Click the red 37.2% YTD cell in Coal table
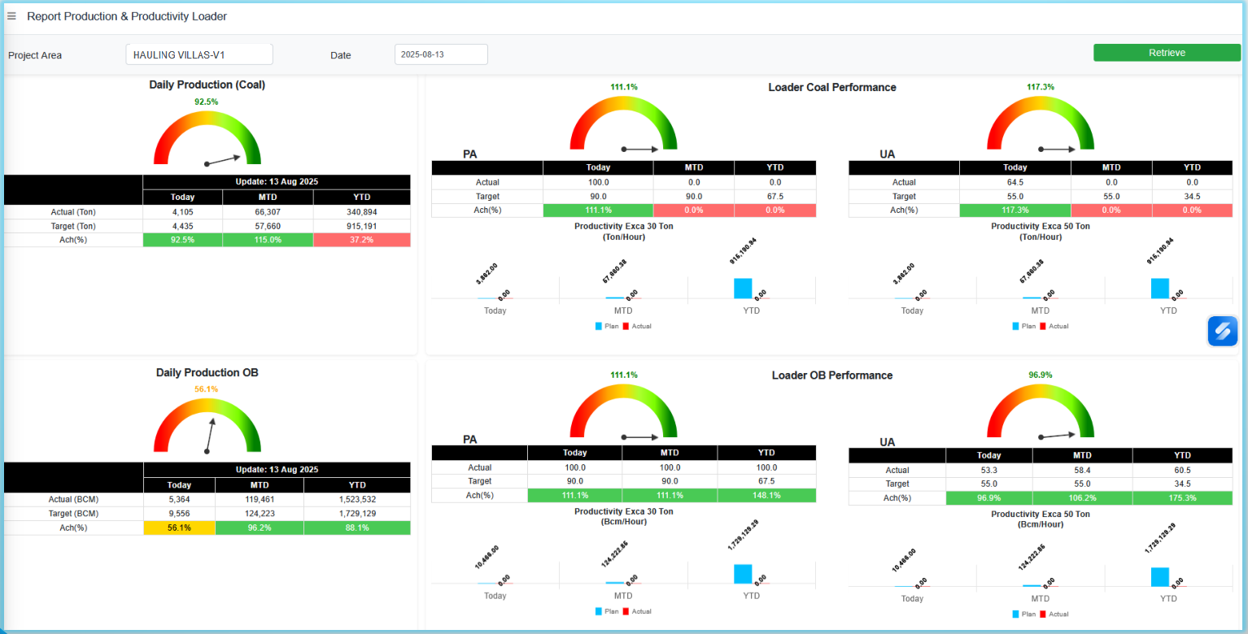This screenshot has width=1248, height=634. [x=362, y=240]
